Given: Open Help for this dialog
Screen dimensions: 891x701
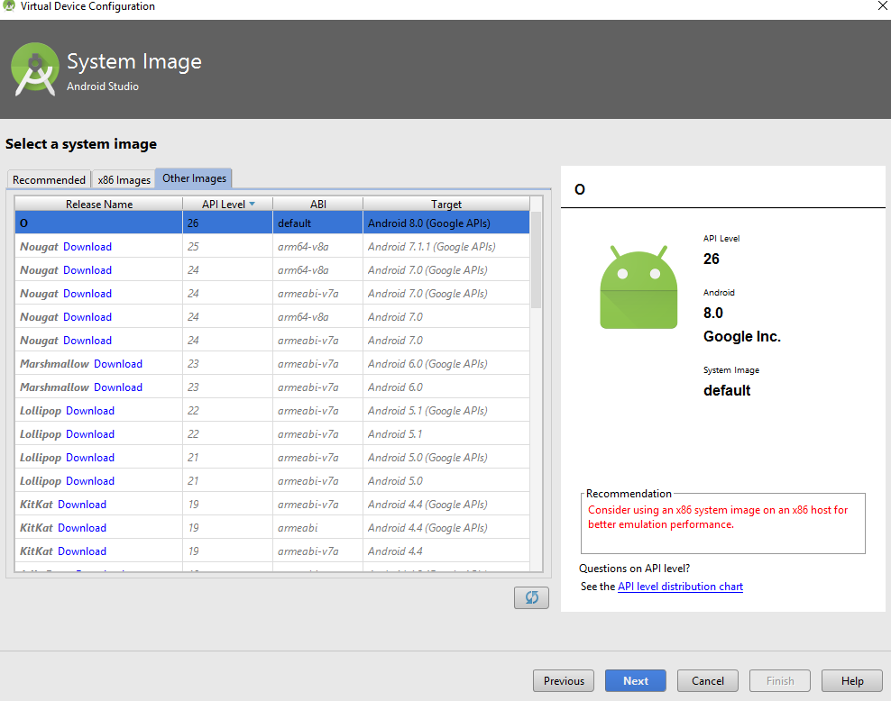Looking at the screenshot, I should [x=852, y=680].
